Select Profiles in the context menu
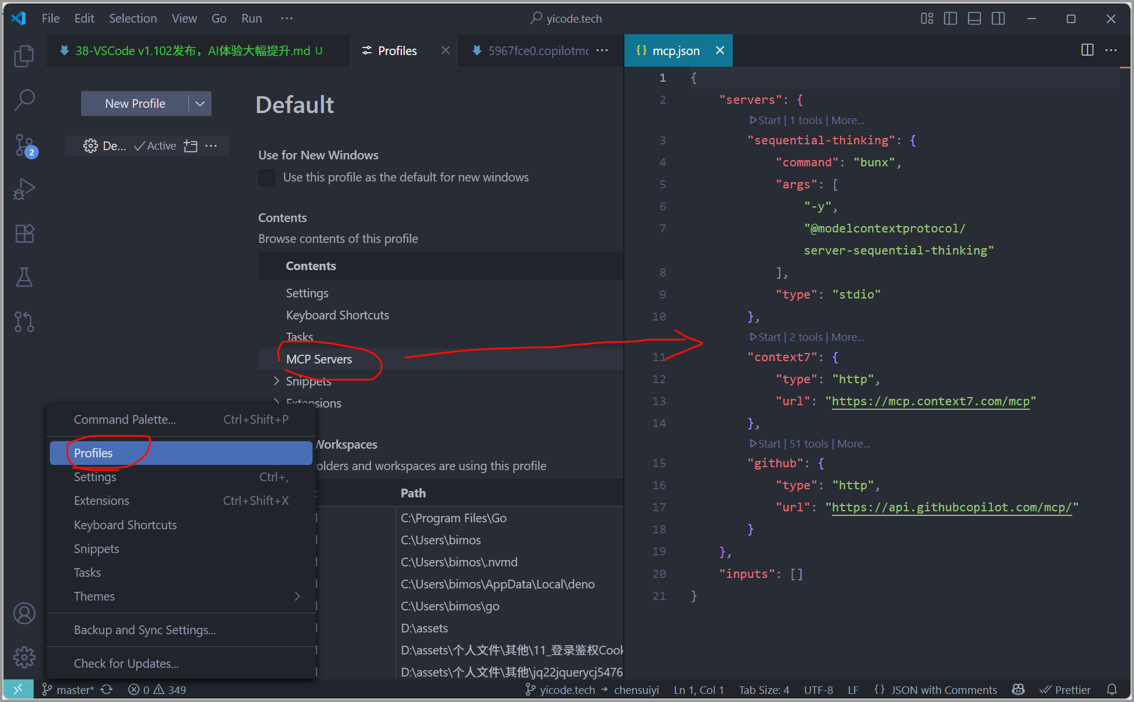The width and height of the screenshot is (1134, 702). (x=93, y=453)
